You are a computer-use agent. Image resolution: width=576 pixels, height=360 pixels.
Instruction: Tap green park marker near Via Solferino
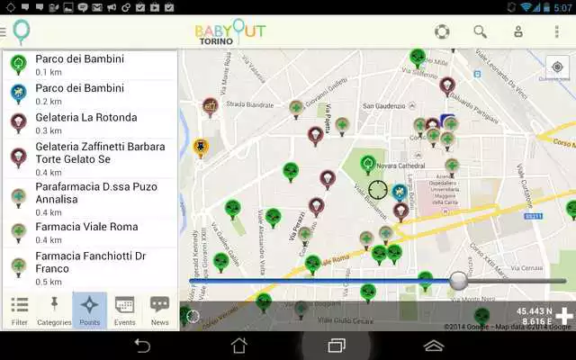(x=418, y=58)
